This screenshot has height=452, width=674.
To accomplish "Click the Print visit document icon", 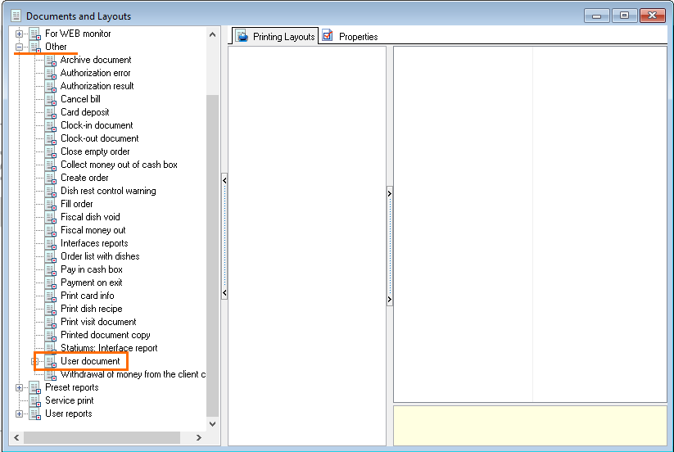I will 51,323.
